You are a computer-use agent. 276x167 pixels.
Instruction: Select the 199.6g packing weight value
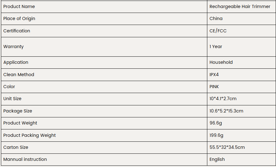[217, 135]
